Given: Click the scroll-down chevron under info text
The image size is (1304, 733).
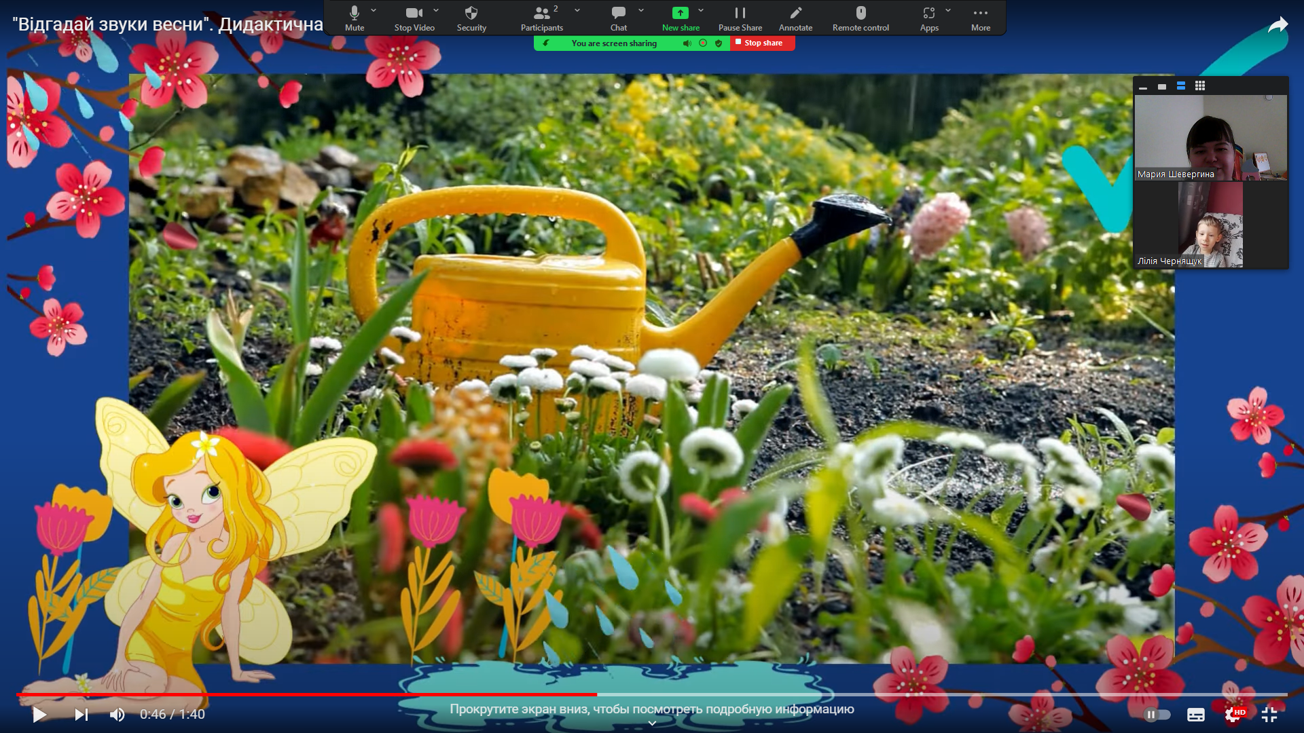Looking at the screenshot, I should click(x=652, y=723).
